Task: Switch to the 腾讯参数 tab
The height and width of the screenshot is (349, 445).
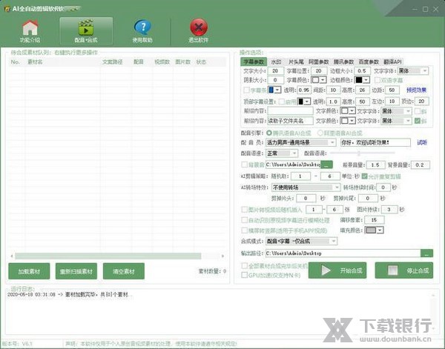Action: [x=343, y=62]
